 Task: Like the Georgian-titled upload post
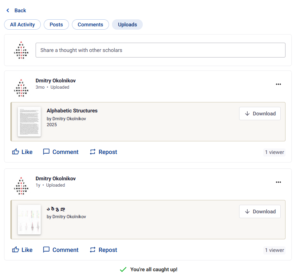pos(22,250)
